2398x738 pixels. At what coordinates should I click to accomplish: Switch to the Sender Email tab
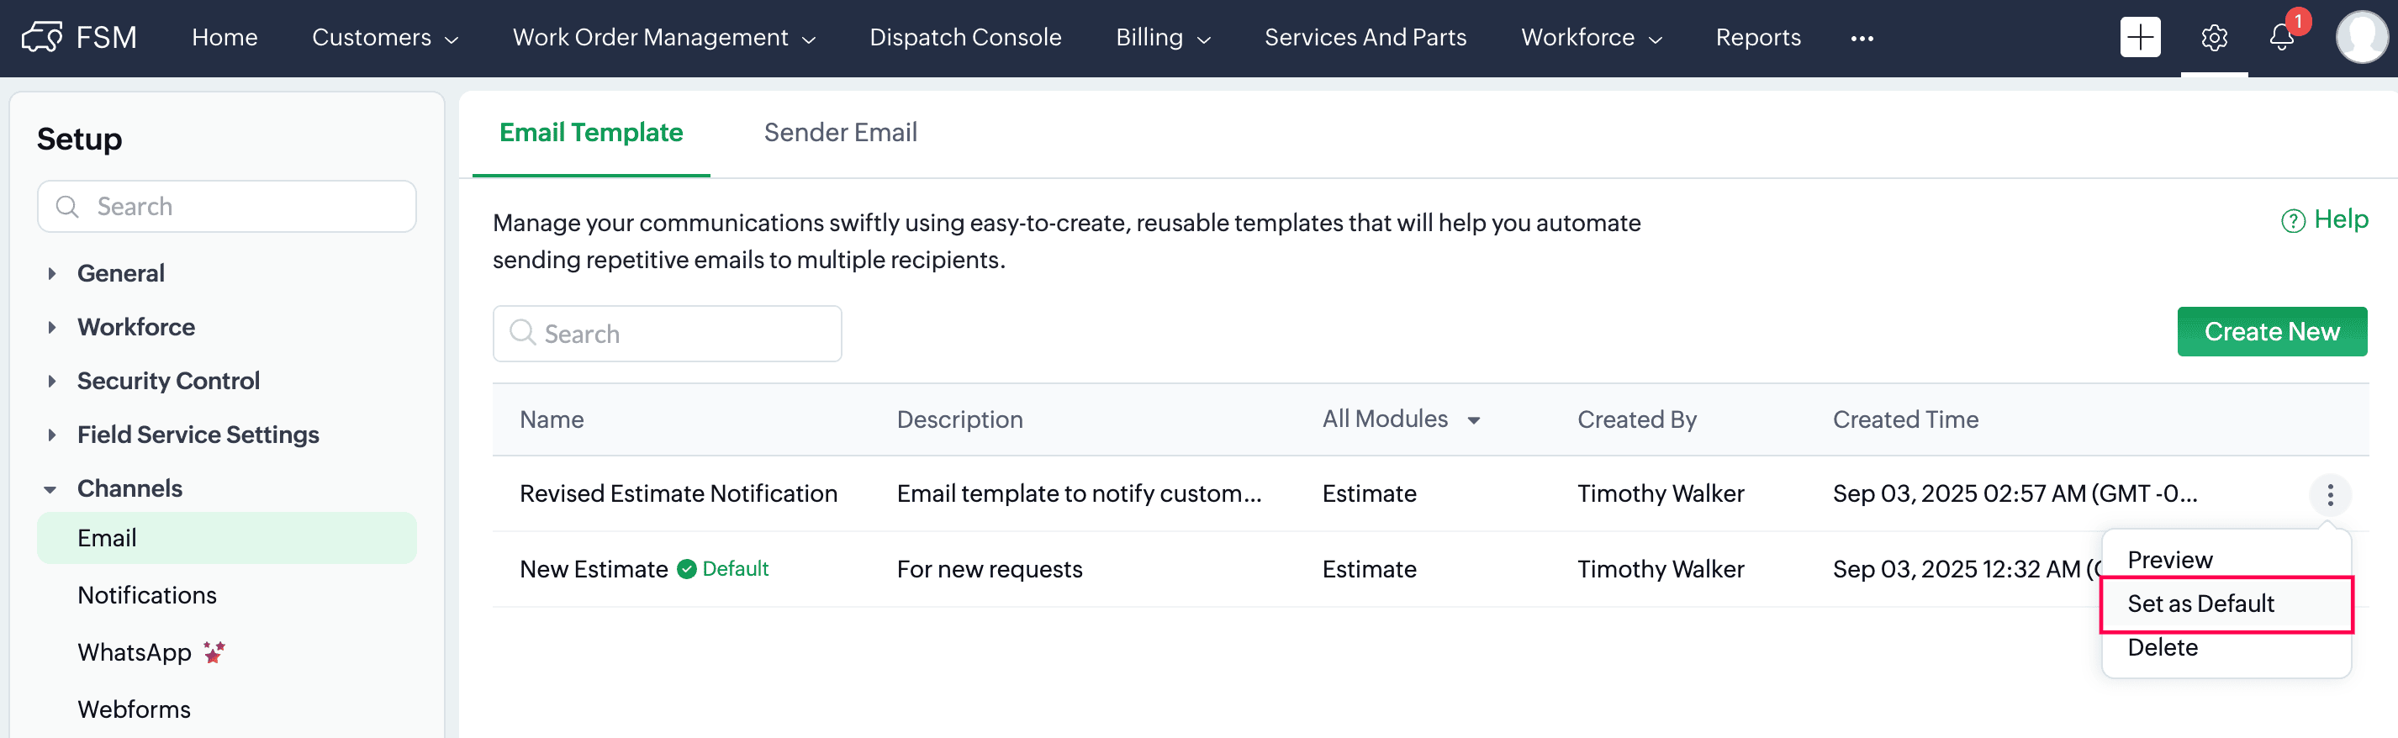(x=840, y=133)
